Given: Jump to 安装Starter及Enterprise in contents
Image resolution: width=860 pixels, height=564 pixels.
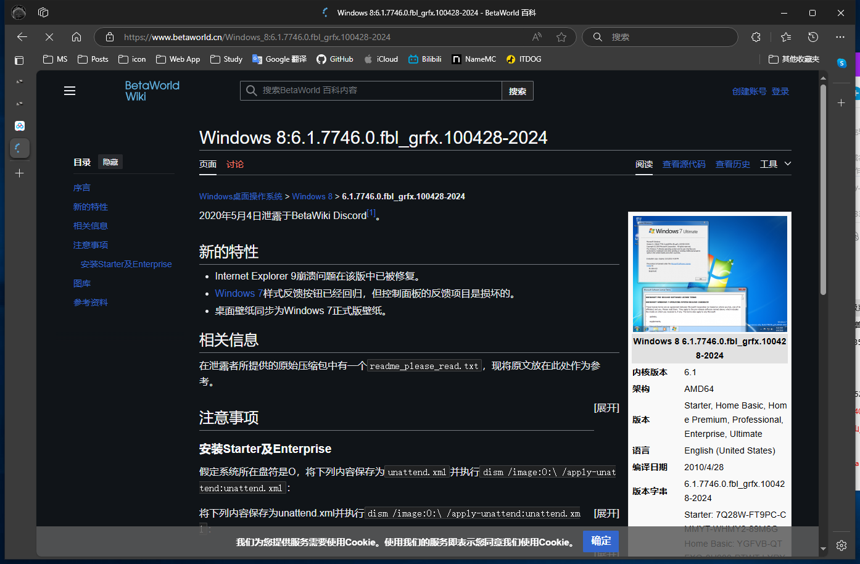Looking at the screenshot, I should click(126, 264).
